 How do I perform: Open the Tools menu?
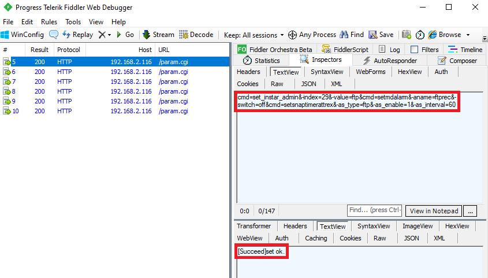click(x=73, y=22)
